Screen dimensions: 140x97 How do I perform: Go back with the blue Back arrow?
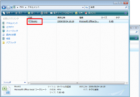click(x=4, y=7)
